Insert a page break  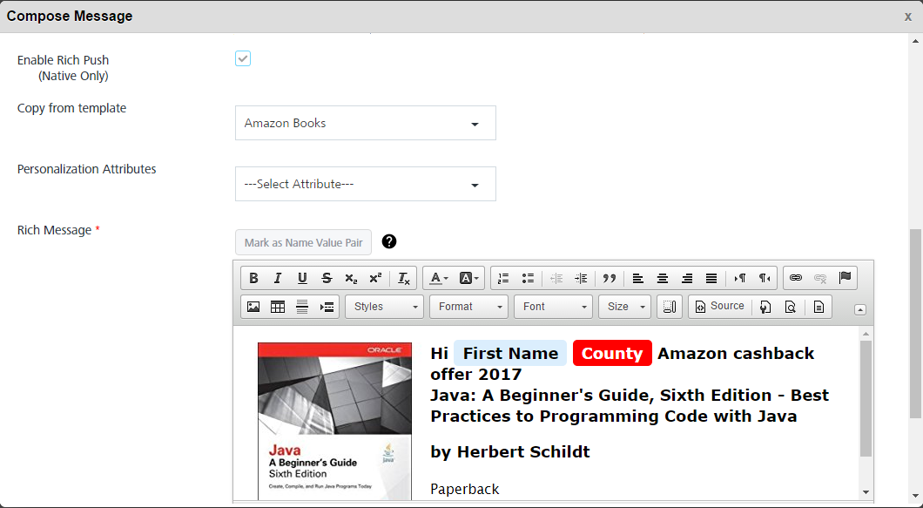(x=327, y=307)
